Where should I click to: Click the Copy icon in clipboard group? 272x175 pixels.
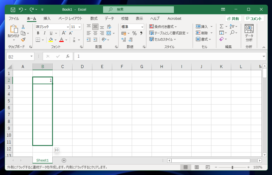tap(23, 33)
